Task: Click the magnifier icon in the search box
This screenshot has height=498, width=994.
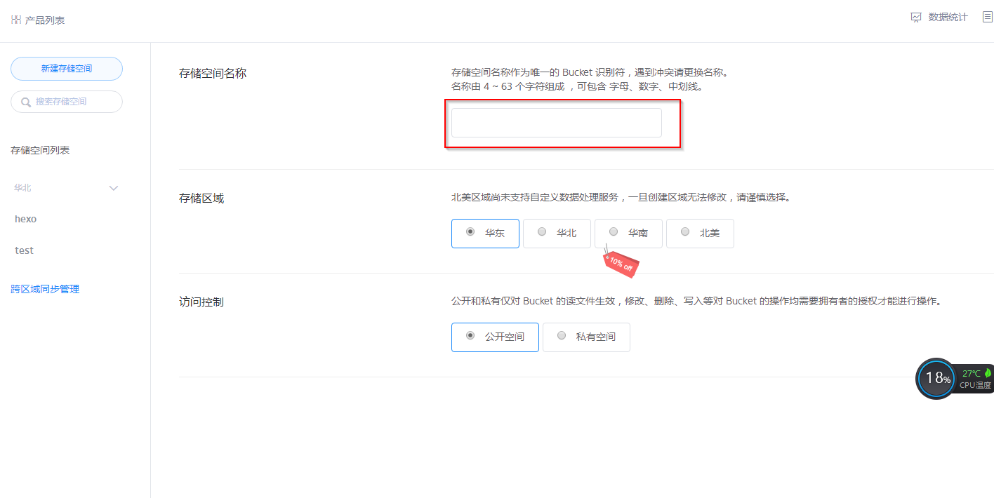Action: click(x=25, y=102)
